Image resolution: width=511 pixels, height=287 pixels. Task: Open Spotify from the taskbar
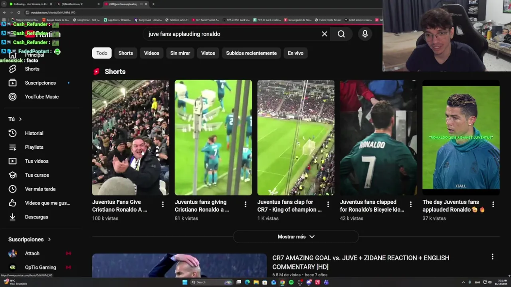pyautogui.click(x=291, y=282)
